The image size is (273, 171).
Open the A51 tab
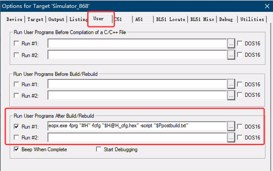pyautogui.click(x=143, y=19)
